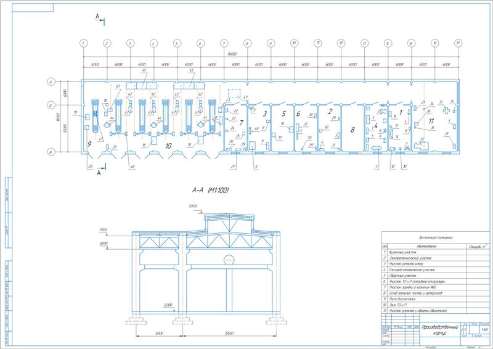Click equipment leader label 20 below plan

tap(91, 166)
